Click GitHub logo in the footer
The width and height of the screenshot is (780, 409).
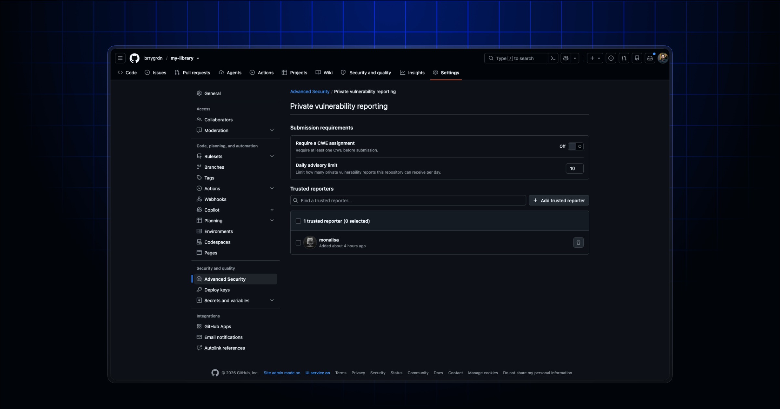(x=215, y=373)
